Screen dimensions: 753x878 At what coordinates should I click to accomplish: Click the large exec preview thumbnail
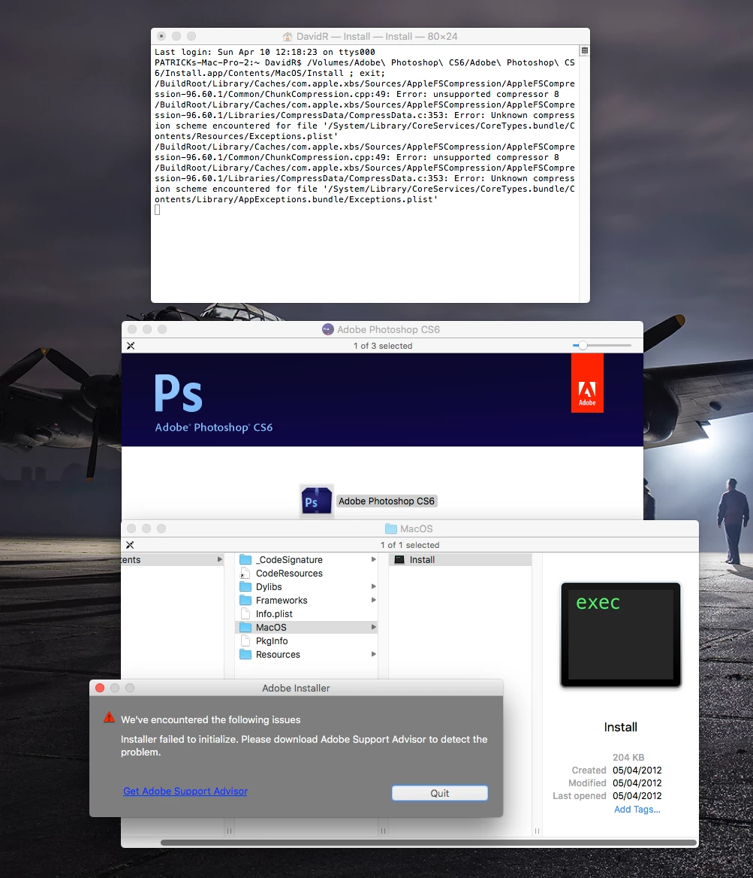[x=620, y=635]
